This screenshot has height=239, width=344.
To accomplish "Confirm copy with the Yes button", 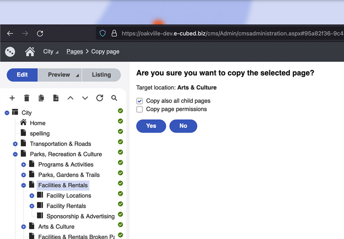I will [x=151, y=126].
